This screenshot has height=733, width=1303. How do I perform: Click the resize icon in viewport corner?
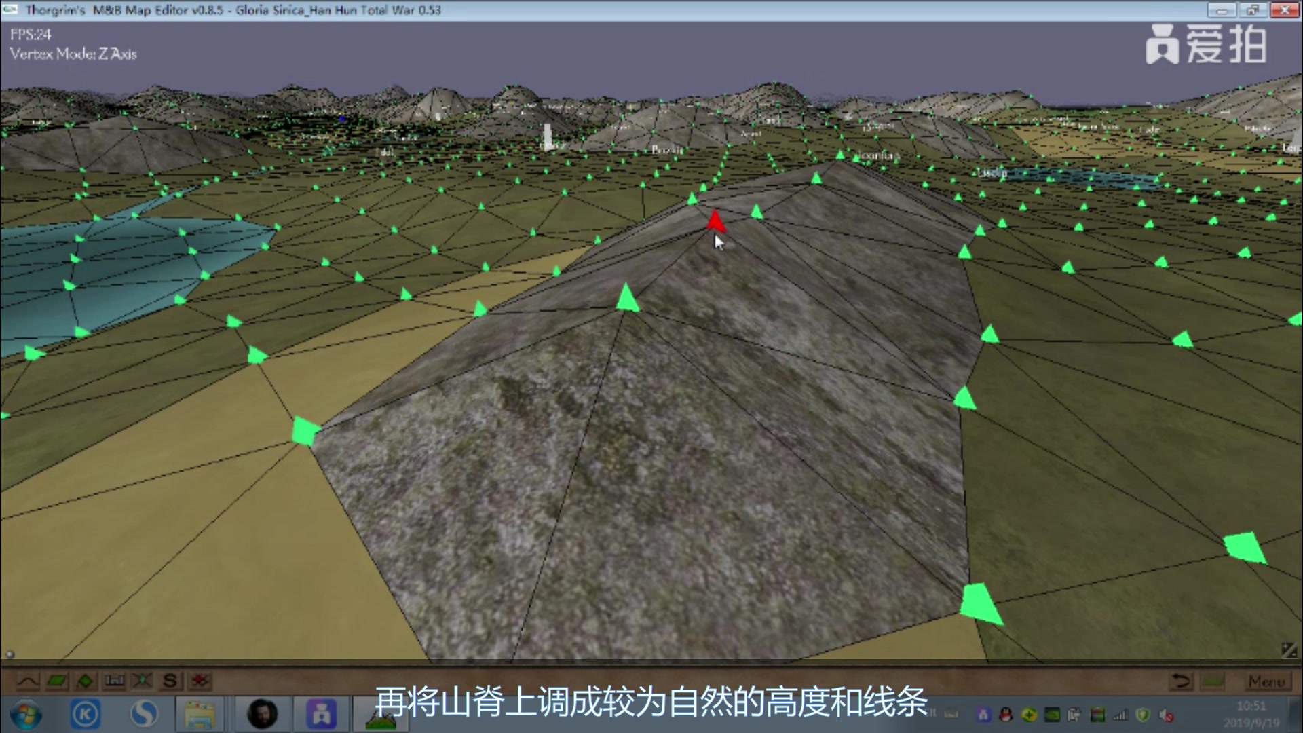click(1289, 650)
